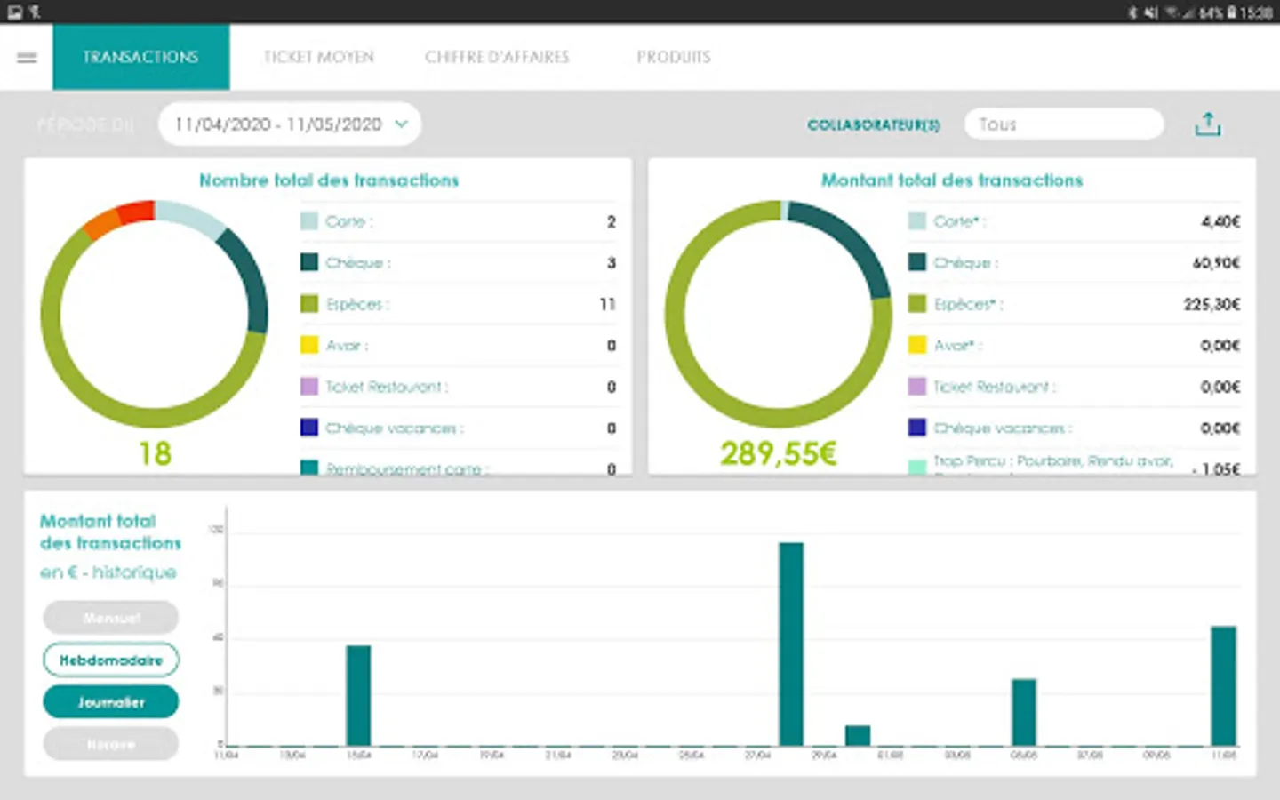Click the red segment of transactions count donut
The image size is (1280, 800).
(x=136, y=212)
